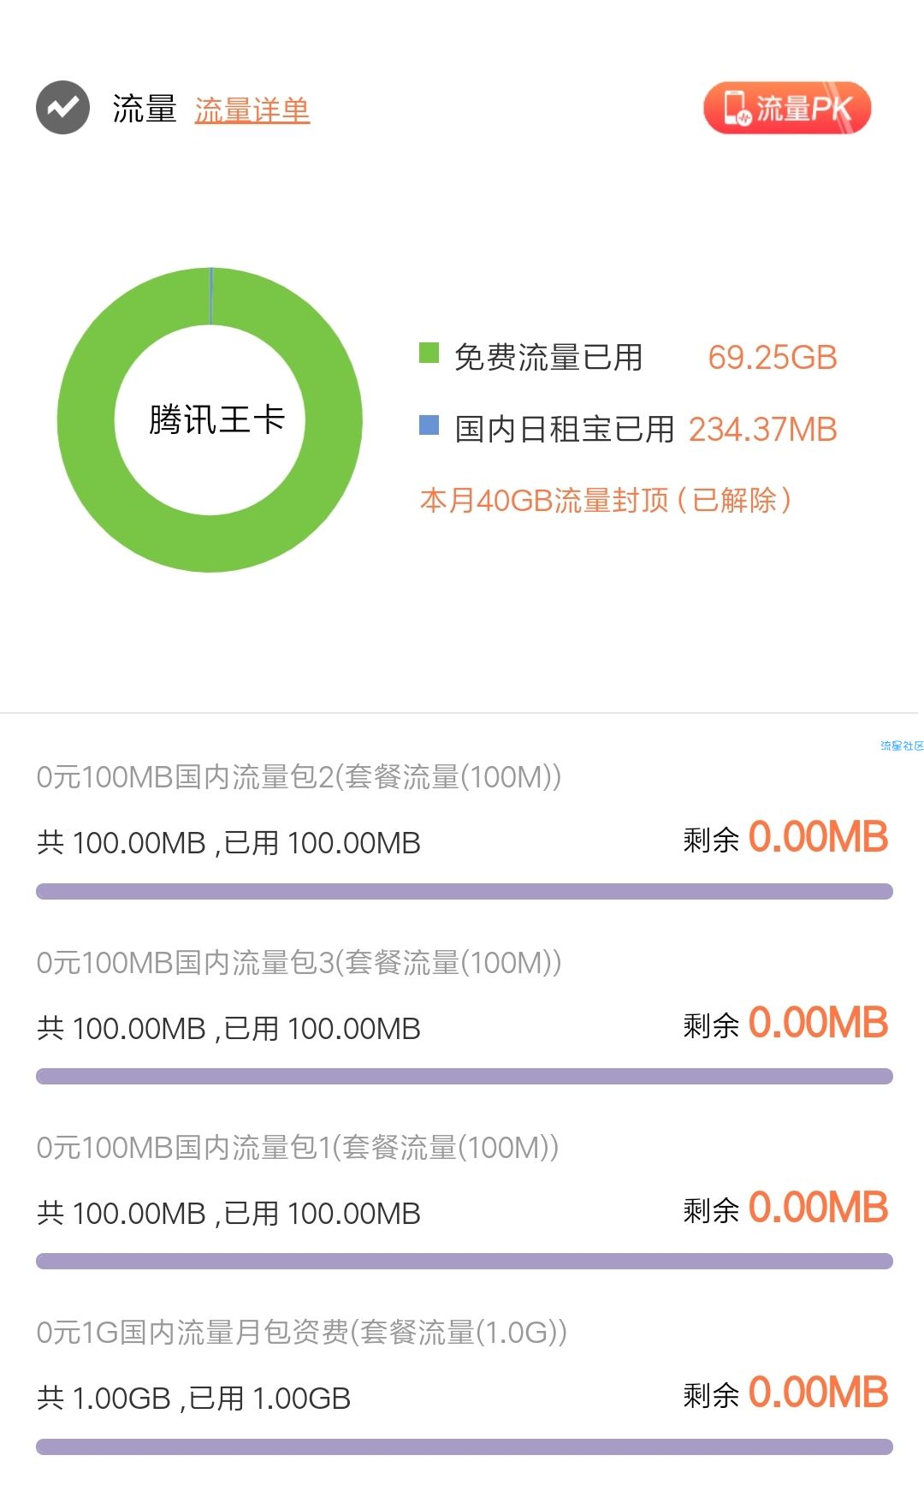Tap the 腾讯王卡 donut chart center
This screenshot has width=924, height=1491.
[x=216, y=419]
